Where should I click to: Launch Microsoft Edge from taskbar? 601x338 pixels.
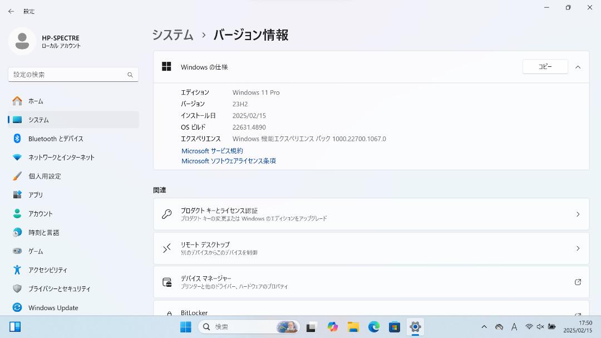tap(374, 327)
